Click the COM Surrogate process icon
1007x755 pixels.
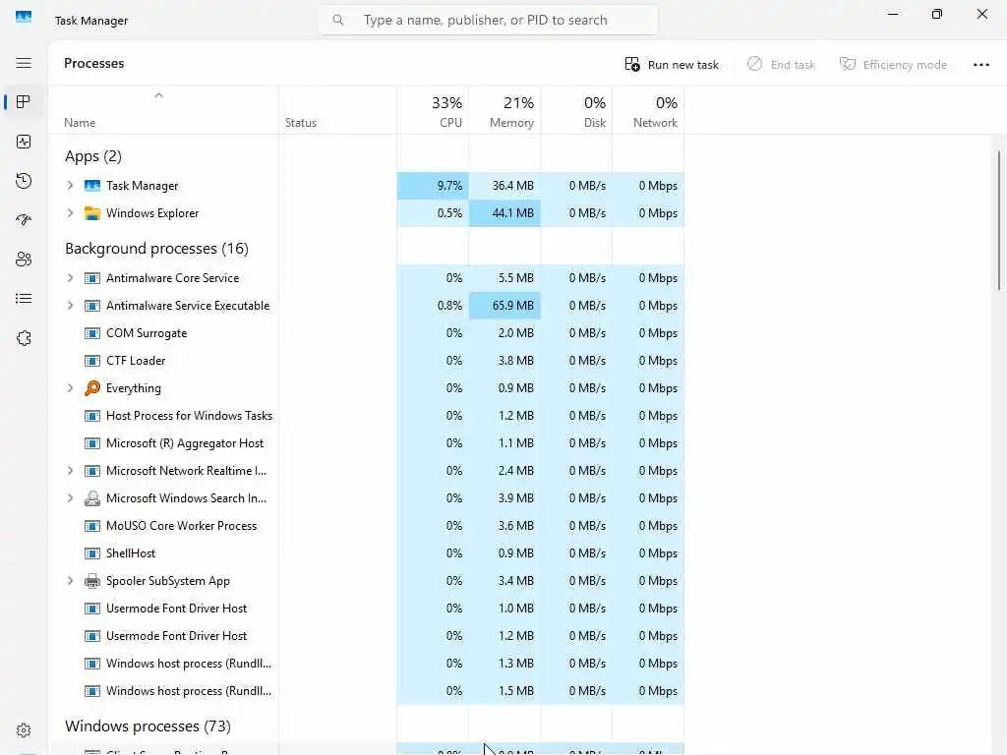tap(92, 333)
